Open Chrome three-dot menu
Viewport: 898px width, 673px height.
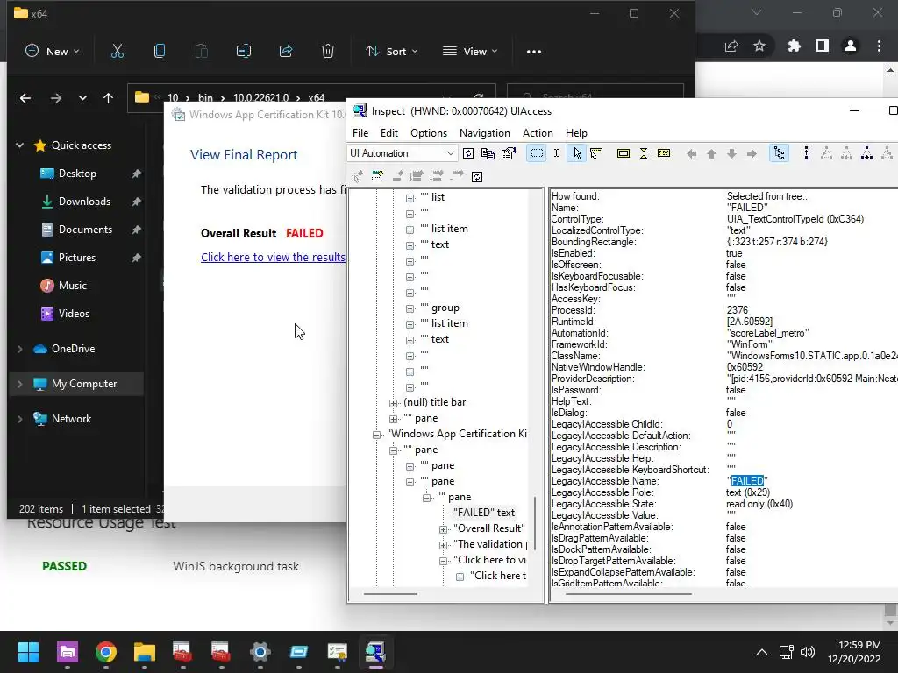click(x=879, y=46)
